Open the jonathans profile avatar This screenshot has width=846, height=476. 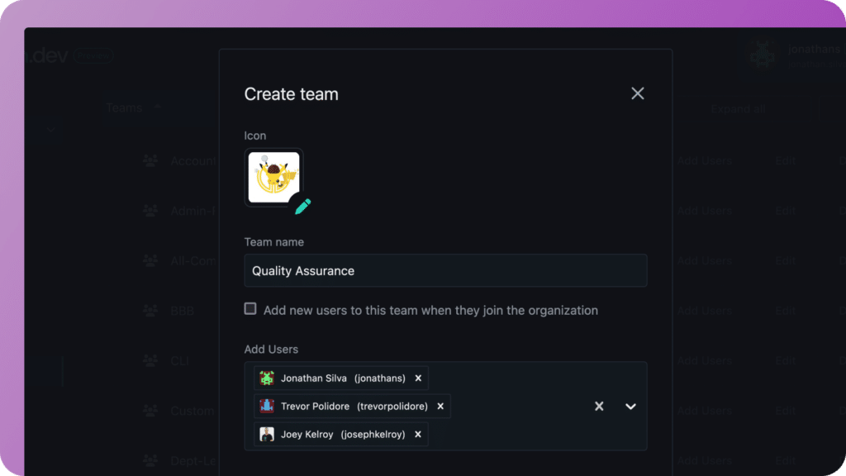coord(763,55)
